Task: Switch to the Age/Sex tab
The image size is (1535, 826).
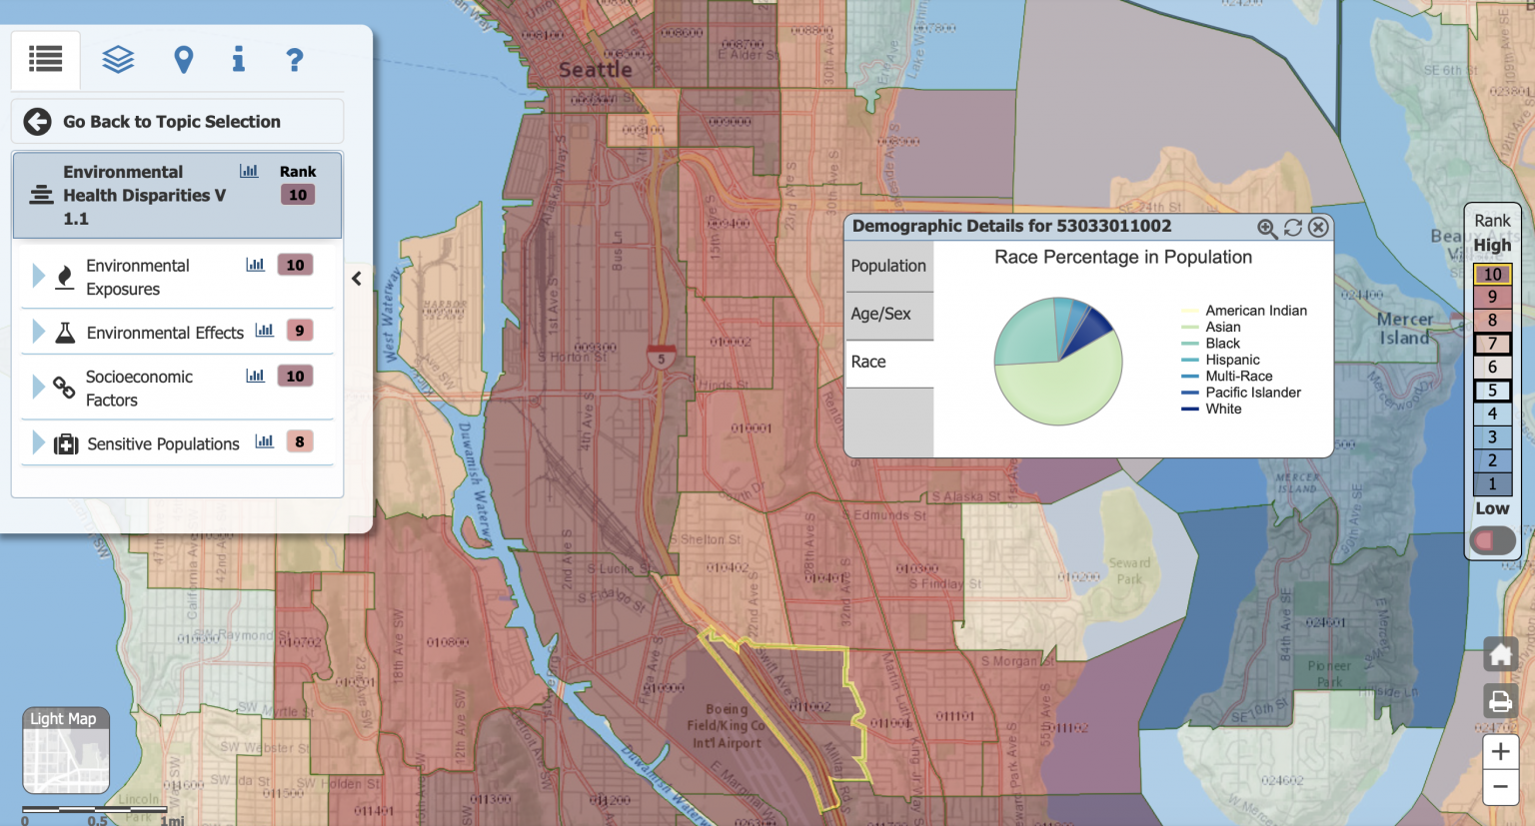Action: click(x=883, y=314)
